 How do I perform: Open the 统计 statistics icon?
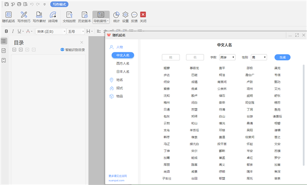click(116, 17)
